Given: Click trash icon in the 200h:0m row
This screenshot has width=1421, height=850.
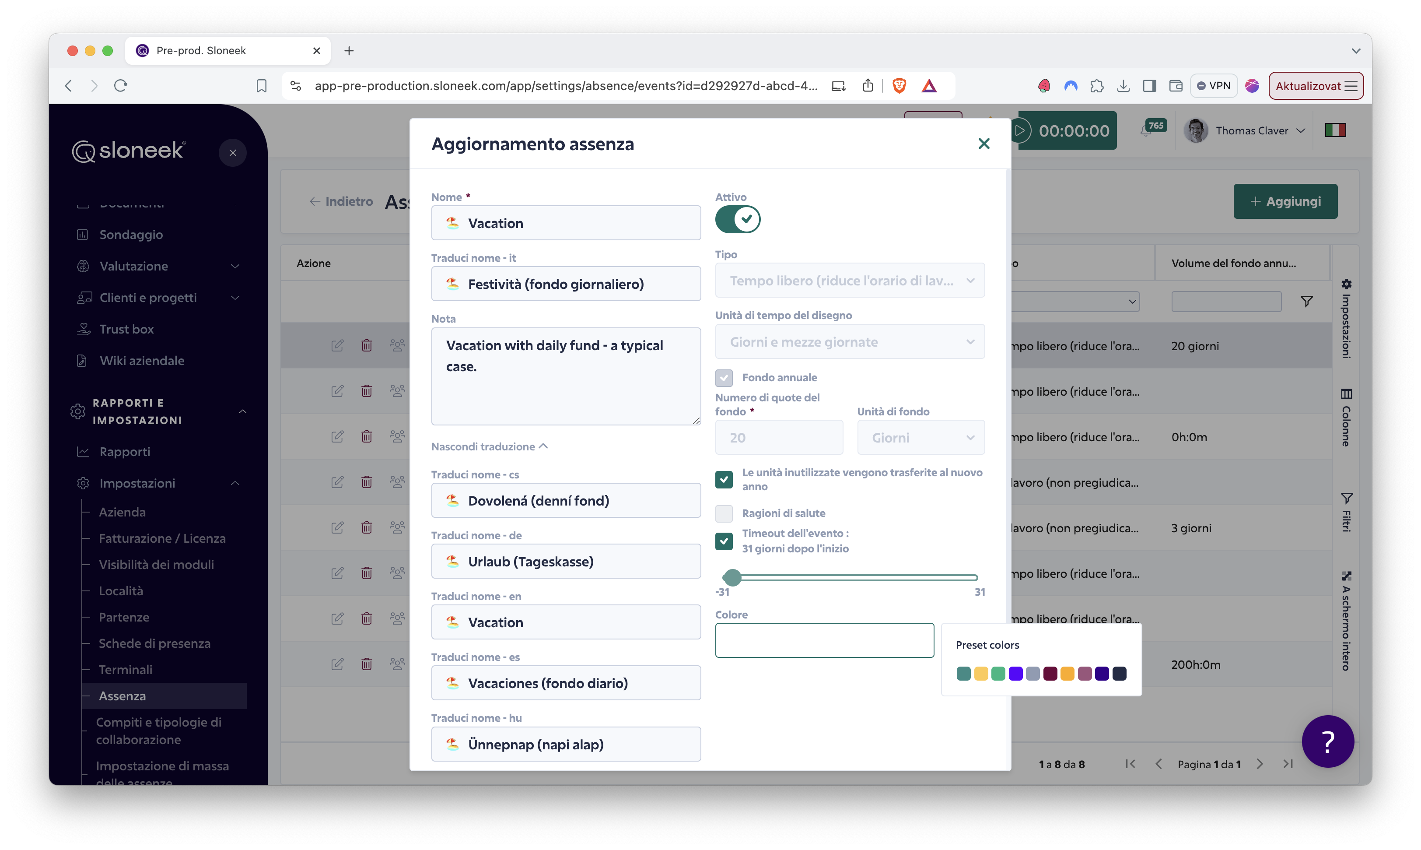Looking at the screenshot, I should [367, 664].
